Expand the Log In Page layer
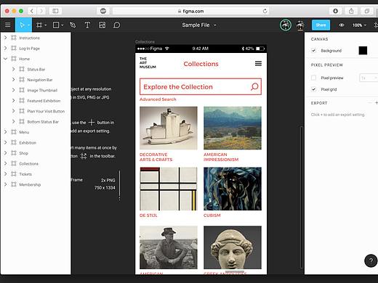This screenshot has height=283, width=378. point(5,48)
